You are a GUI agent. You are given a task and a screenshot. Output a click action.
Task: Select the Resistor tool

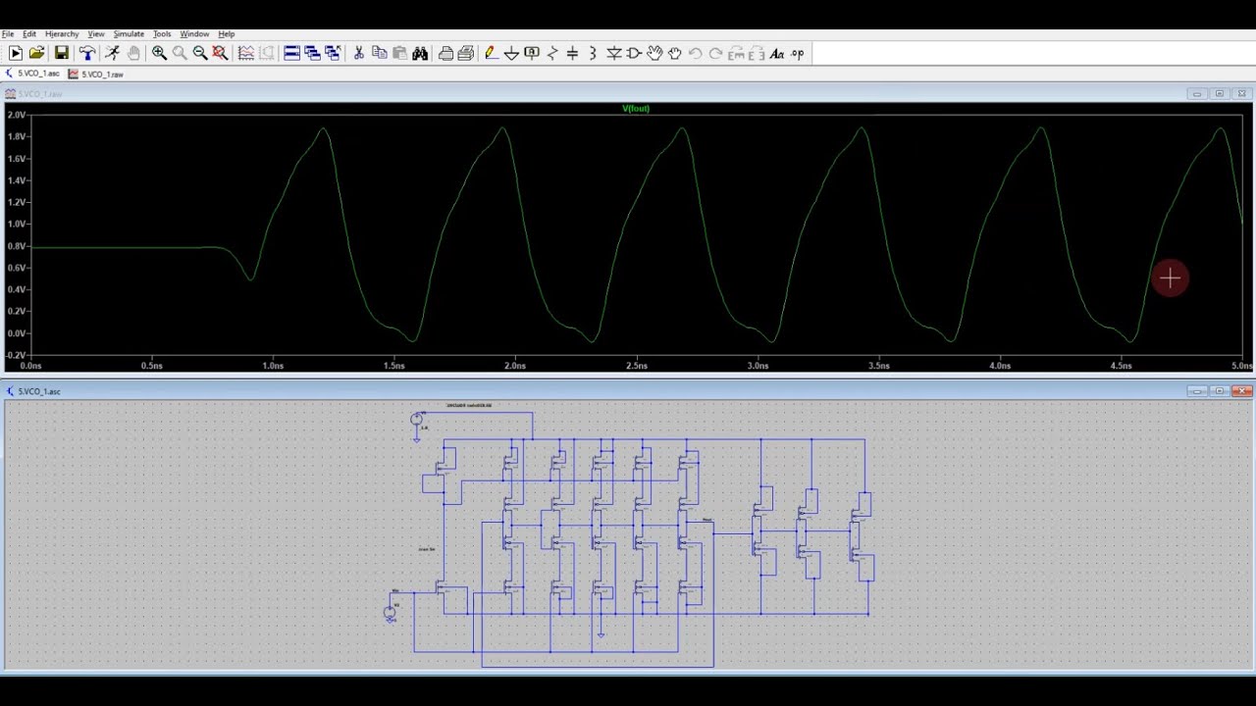point(552,53)
